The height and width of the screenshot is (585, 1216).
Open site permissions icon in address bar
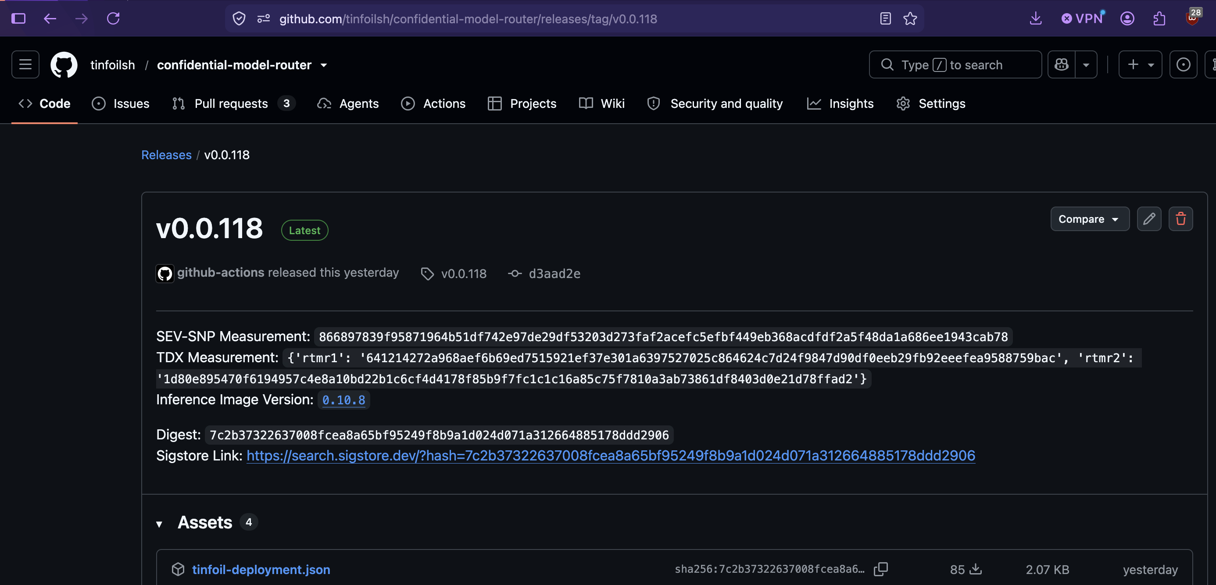click(x=263, y=18)
